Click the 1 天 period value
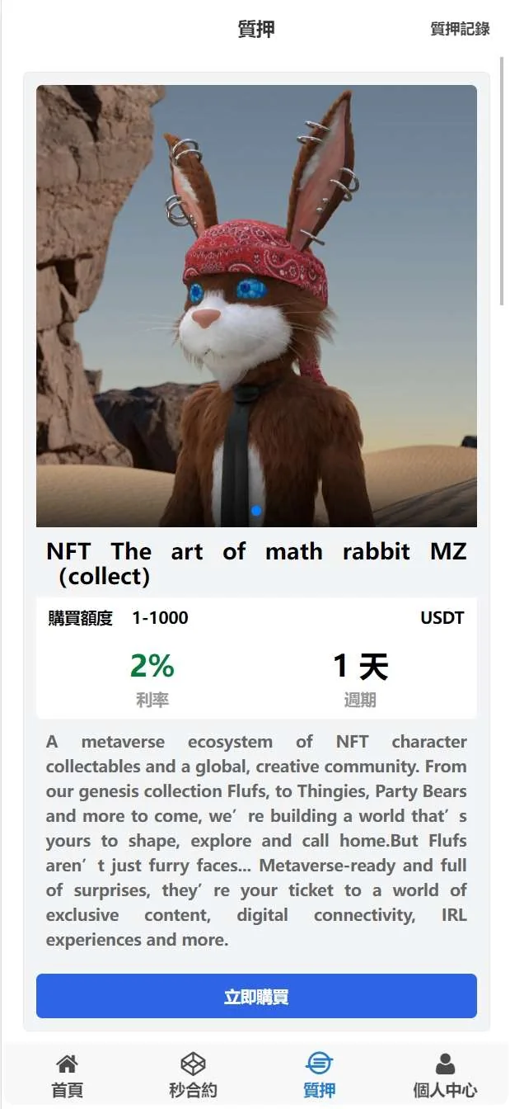The image size is (510, 1109). tap(360, 666)
